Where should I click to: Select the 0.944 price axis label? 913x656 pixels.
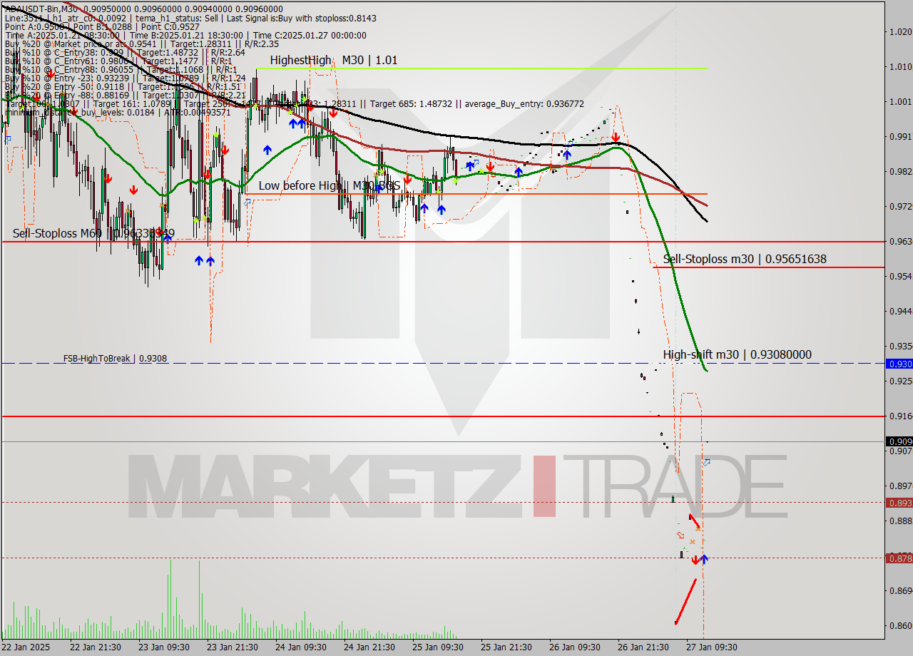pyautogui.click(x=901, y=312)
